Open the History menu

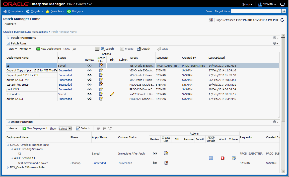(75, 11)
